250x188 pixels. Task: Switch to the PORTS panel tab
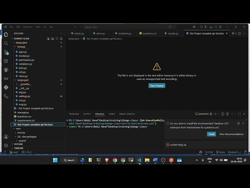pyautogui.click(x=112, y=114)
